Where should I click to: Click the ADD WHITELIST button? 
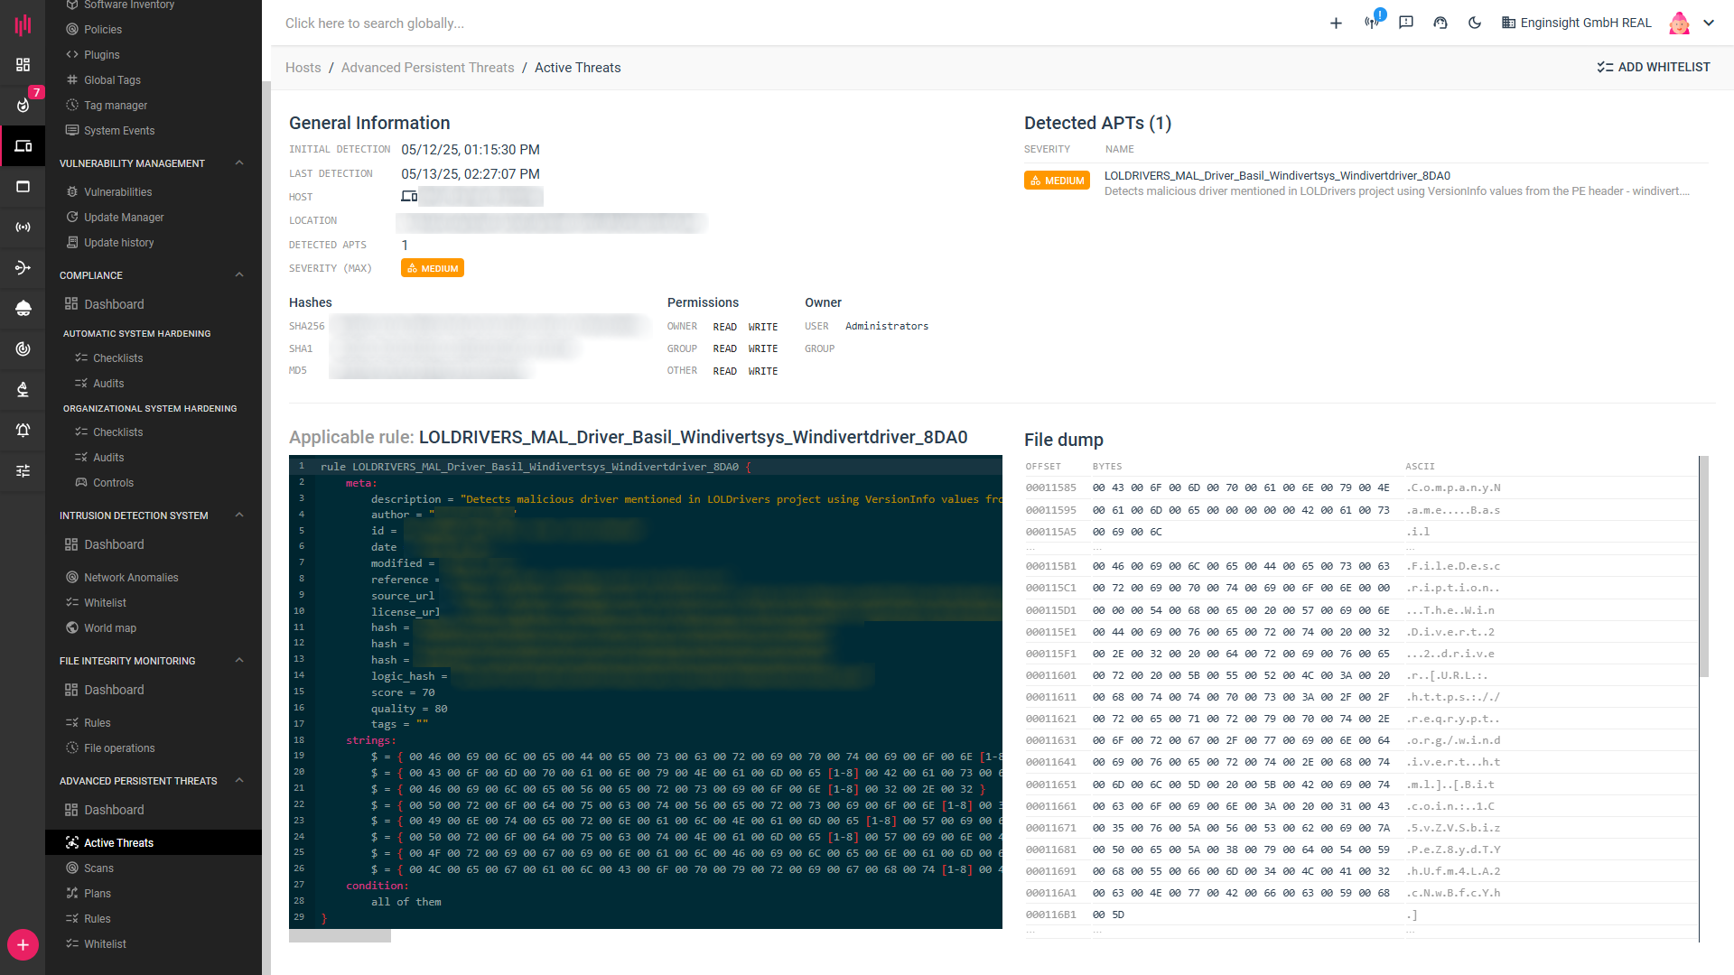pos(1653,68)
